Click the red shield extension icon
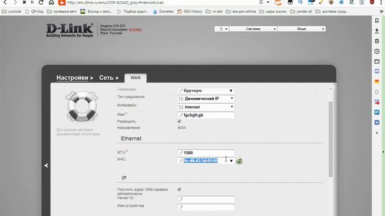385x216 pixels. coord(372,2)
